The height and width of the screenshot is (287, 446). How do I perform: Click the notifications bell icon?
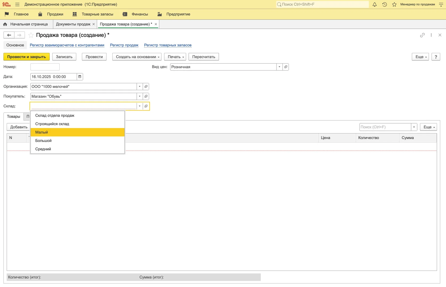coord(374,5)
